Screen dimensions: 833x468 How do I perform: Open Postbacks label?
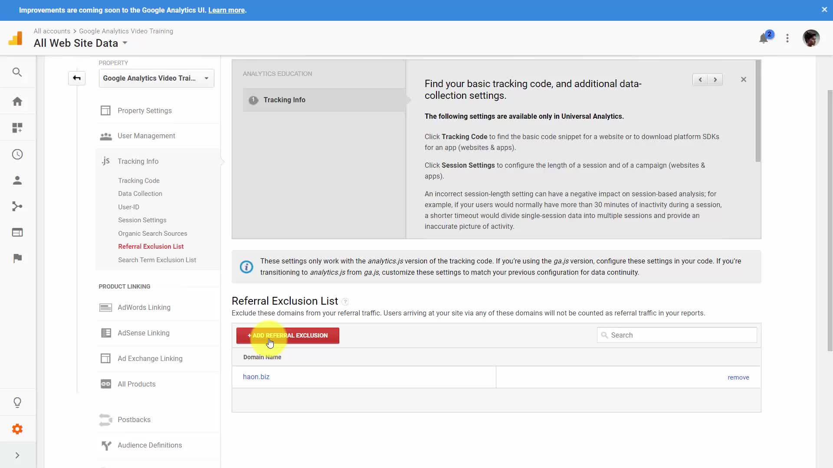(134, 420)
